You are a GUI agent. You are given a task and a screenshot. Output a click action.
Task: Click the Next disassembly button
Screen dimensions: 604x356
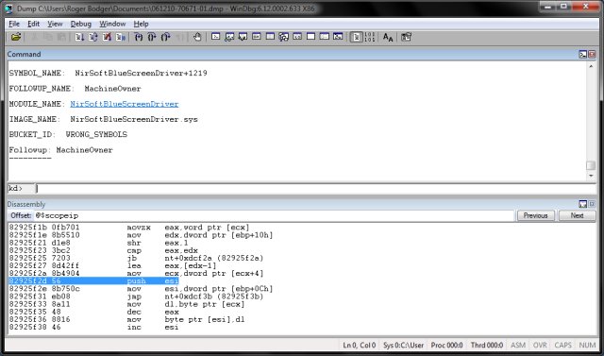tap(577, 215)
